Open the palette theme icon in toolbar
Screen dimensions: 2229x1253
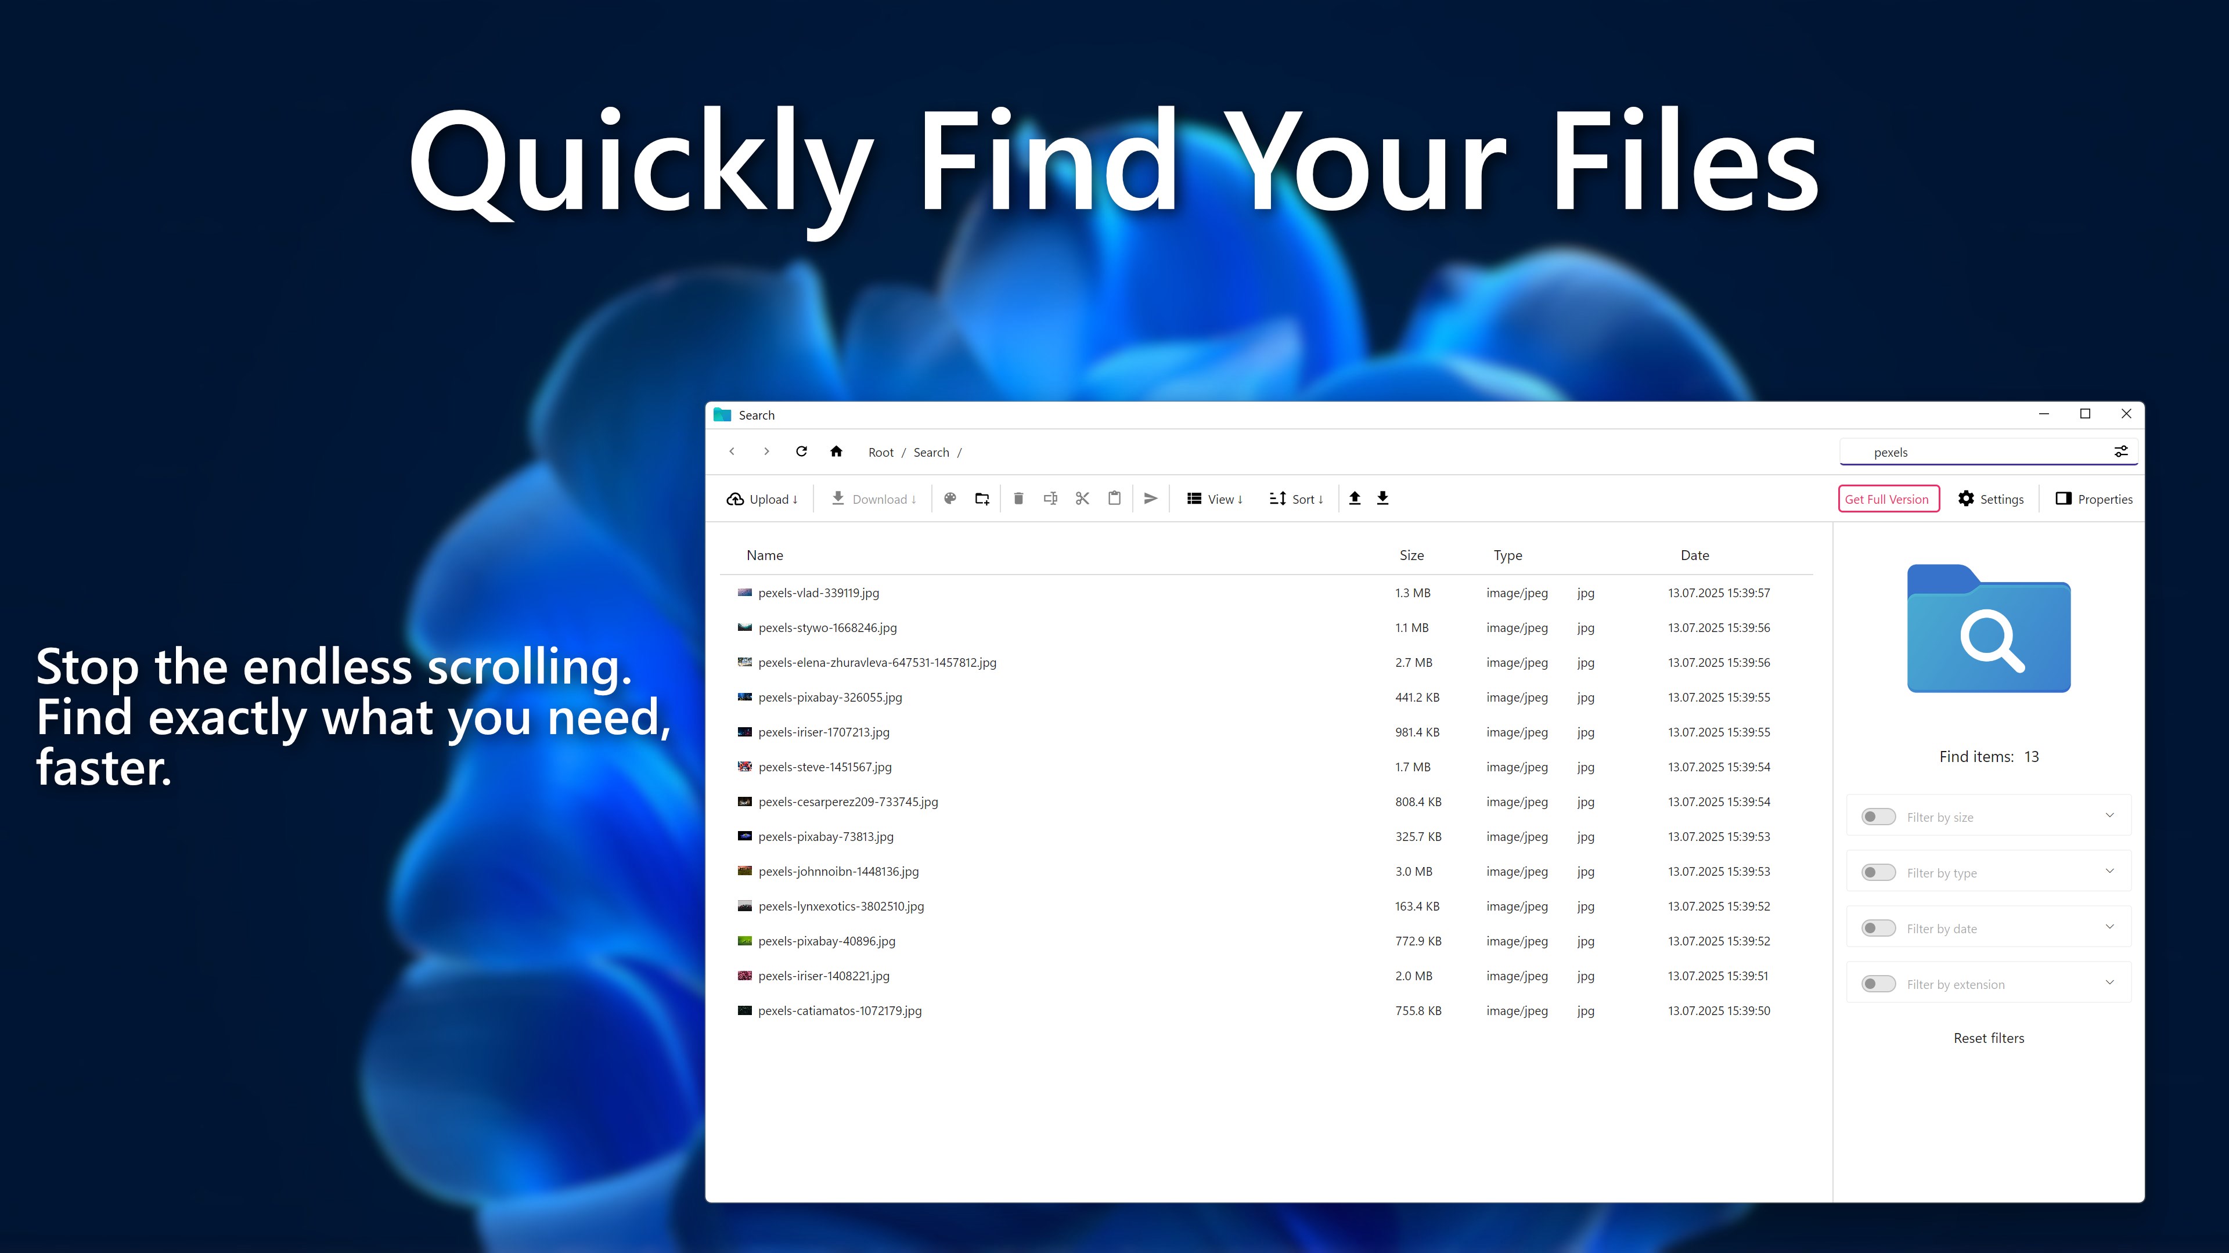coord(950,498)
